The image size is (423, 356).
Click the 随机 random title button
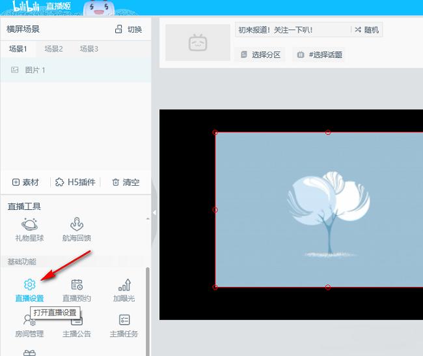point(366,30)
